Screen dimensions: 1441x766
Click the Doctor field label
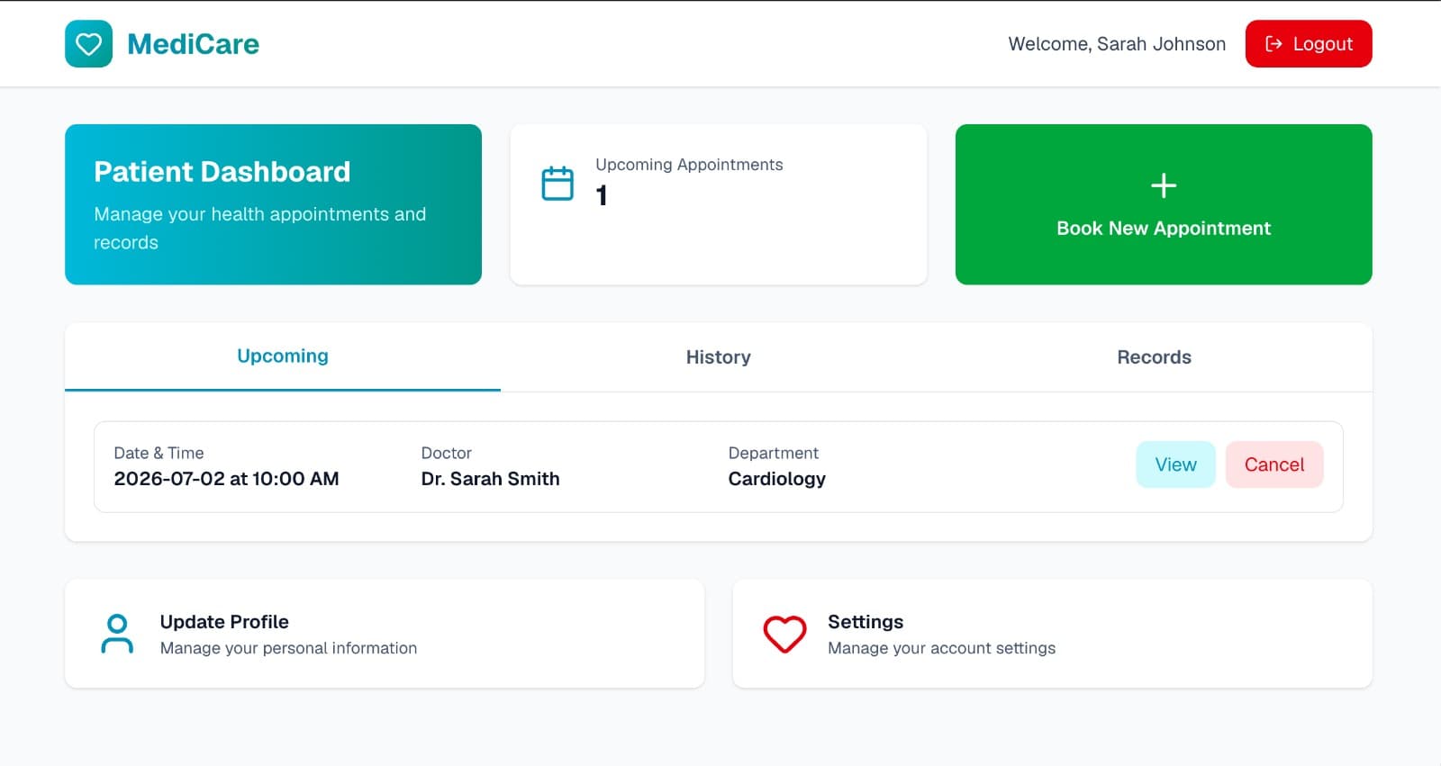click(446, 453)
